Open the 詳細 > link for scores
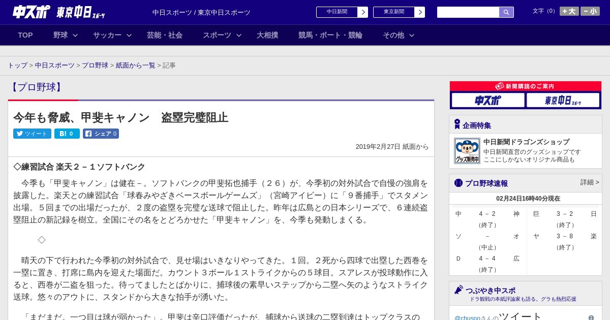 click(x=590, y=182)
